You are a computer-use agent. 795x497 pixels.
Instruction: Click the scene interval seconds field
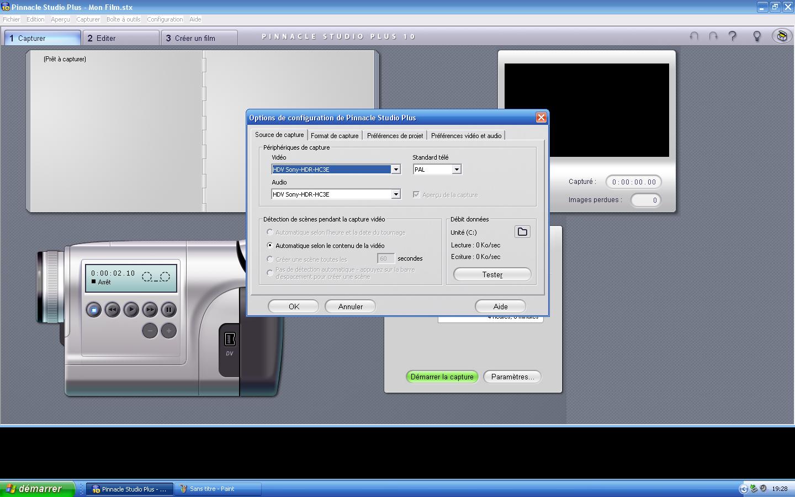coord(385,258)
